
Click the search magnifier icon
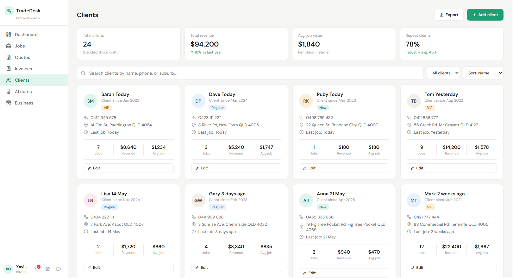[84, 73]
